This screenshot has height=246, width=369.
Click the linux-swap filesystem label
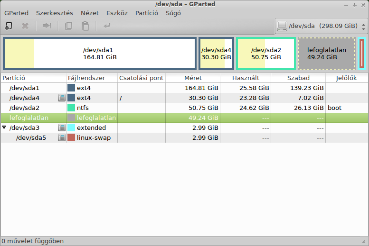[x=94, y=137]
